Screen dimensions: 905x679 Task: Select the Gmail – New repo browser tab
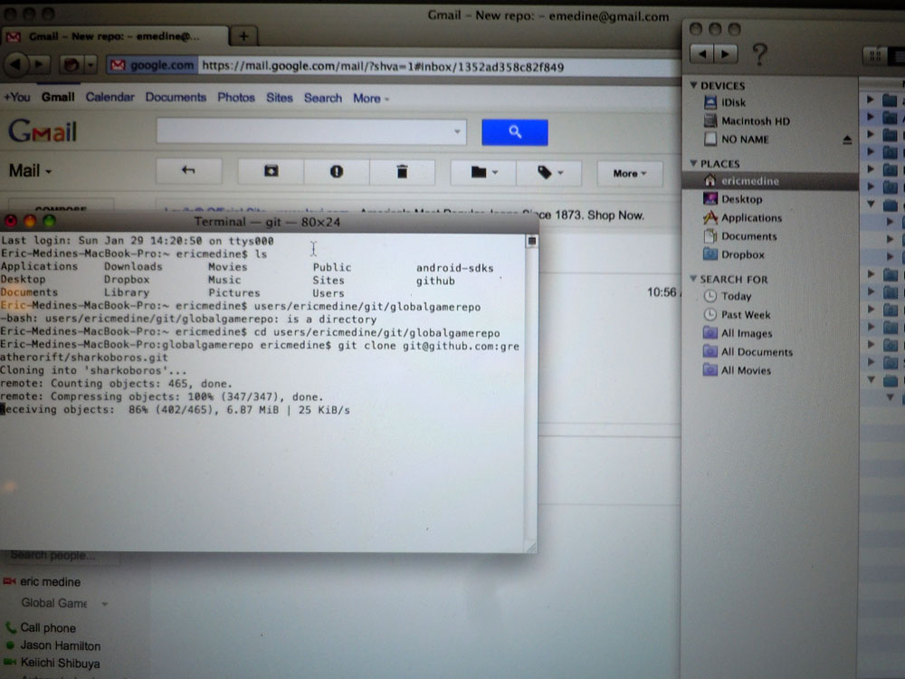tap(114, 36)
